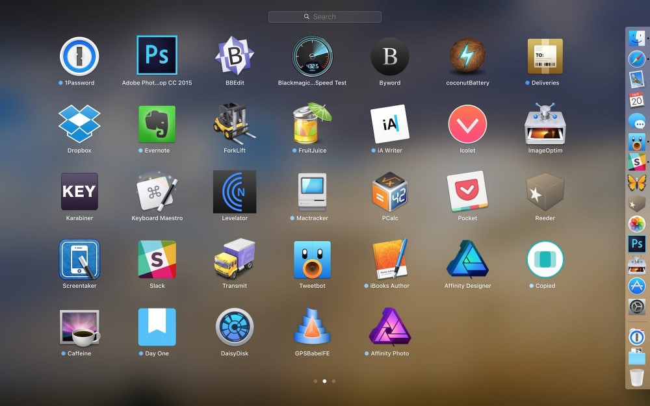Open coconutBattery app
This screenshot has height=406, width=650.
(467, 57)
